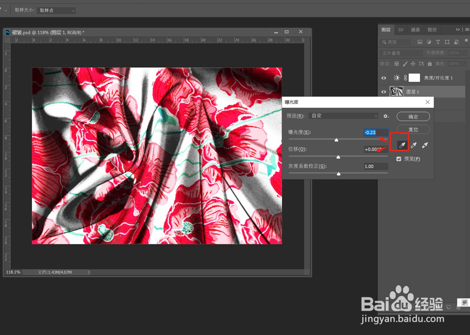The image size is (470, 335).
Task: Switch to the 3D tab
Action: coord(400,30)
